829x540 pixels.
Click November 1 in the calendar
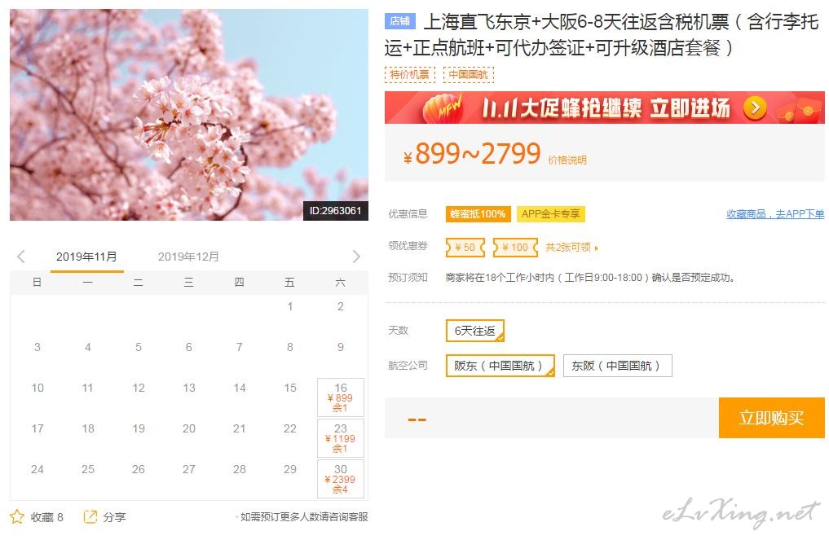click(x=289, y=306)
